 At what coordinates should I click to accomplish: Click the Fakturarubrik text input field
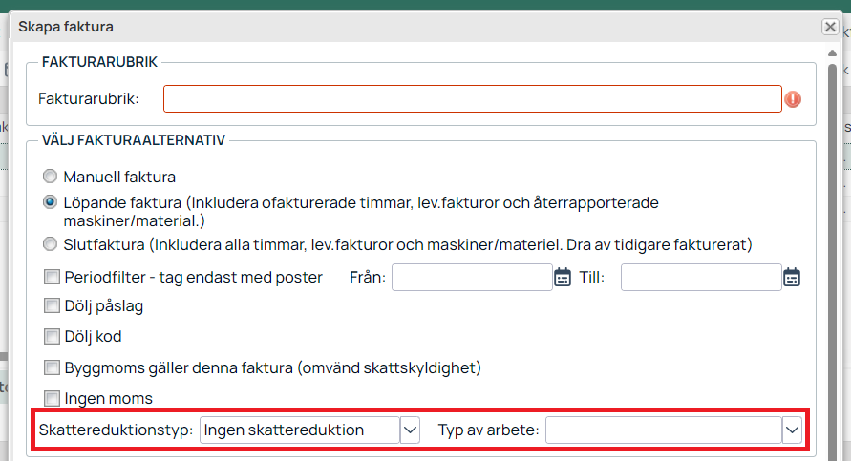tap(473, 98)
